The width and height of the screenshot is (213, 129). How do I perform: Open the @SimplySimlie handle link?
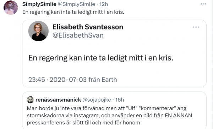pos(76,4)
